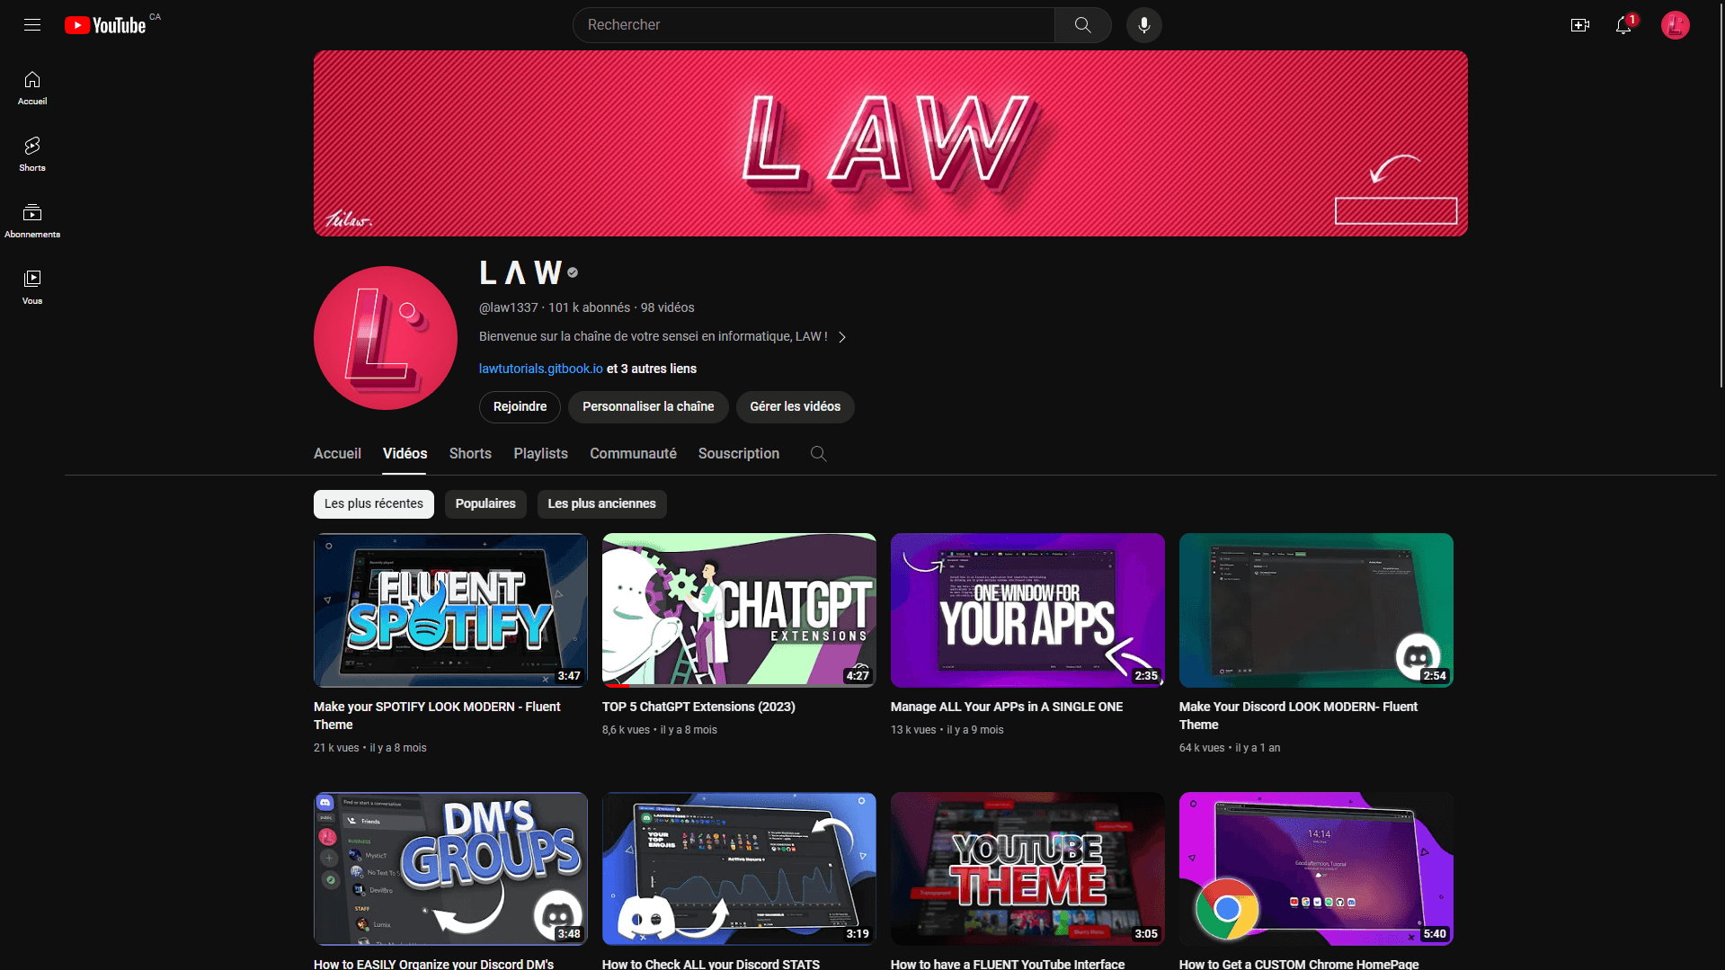Open the Discord Fluent Theme thumbnail
Viewport: 1725px width, 970px height.
click(1316, 610)
